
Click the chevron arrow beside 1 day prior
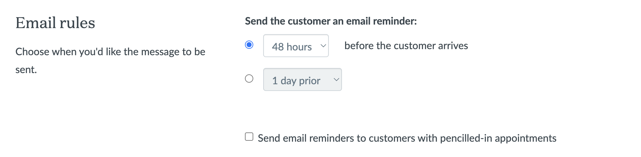pyautogui.click(x=336, y=79)
